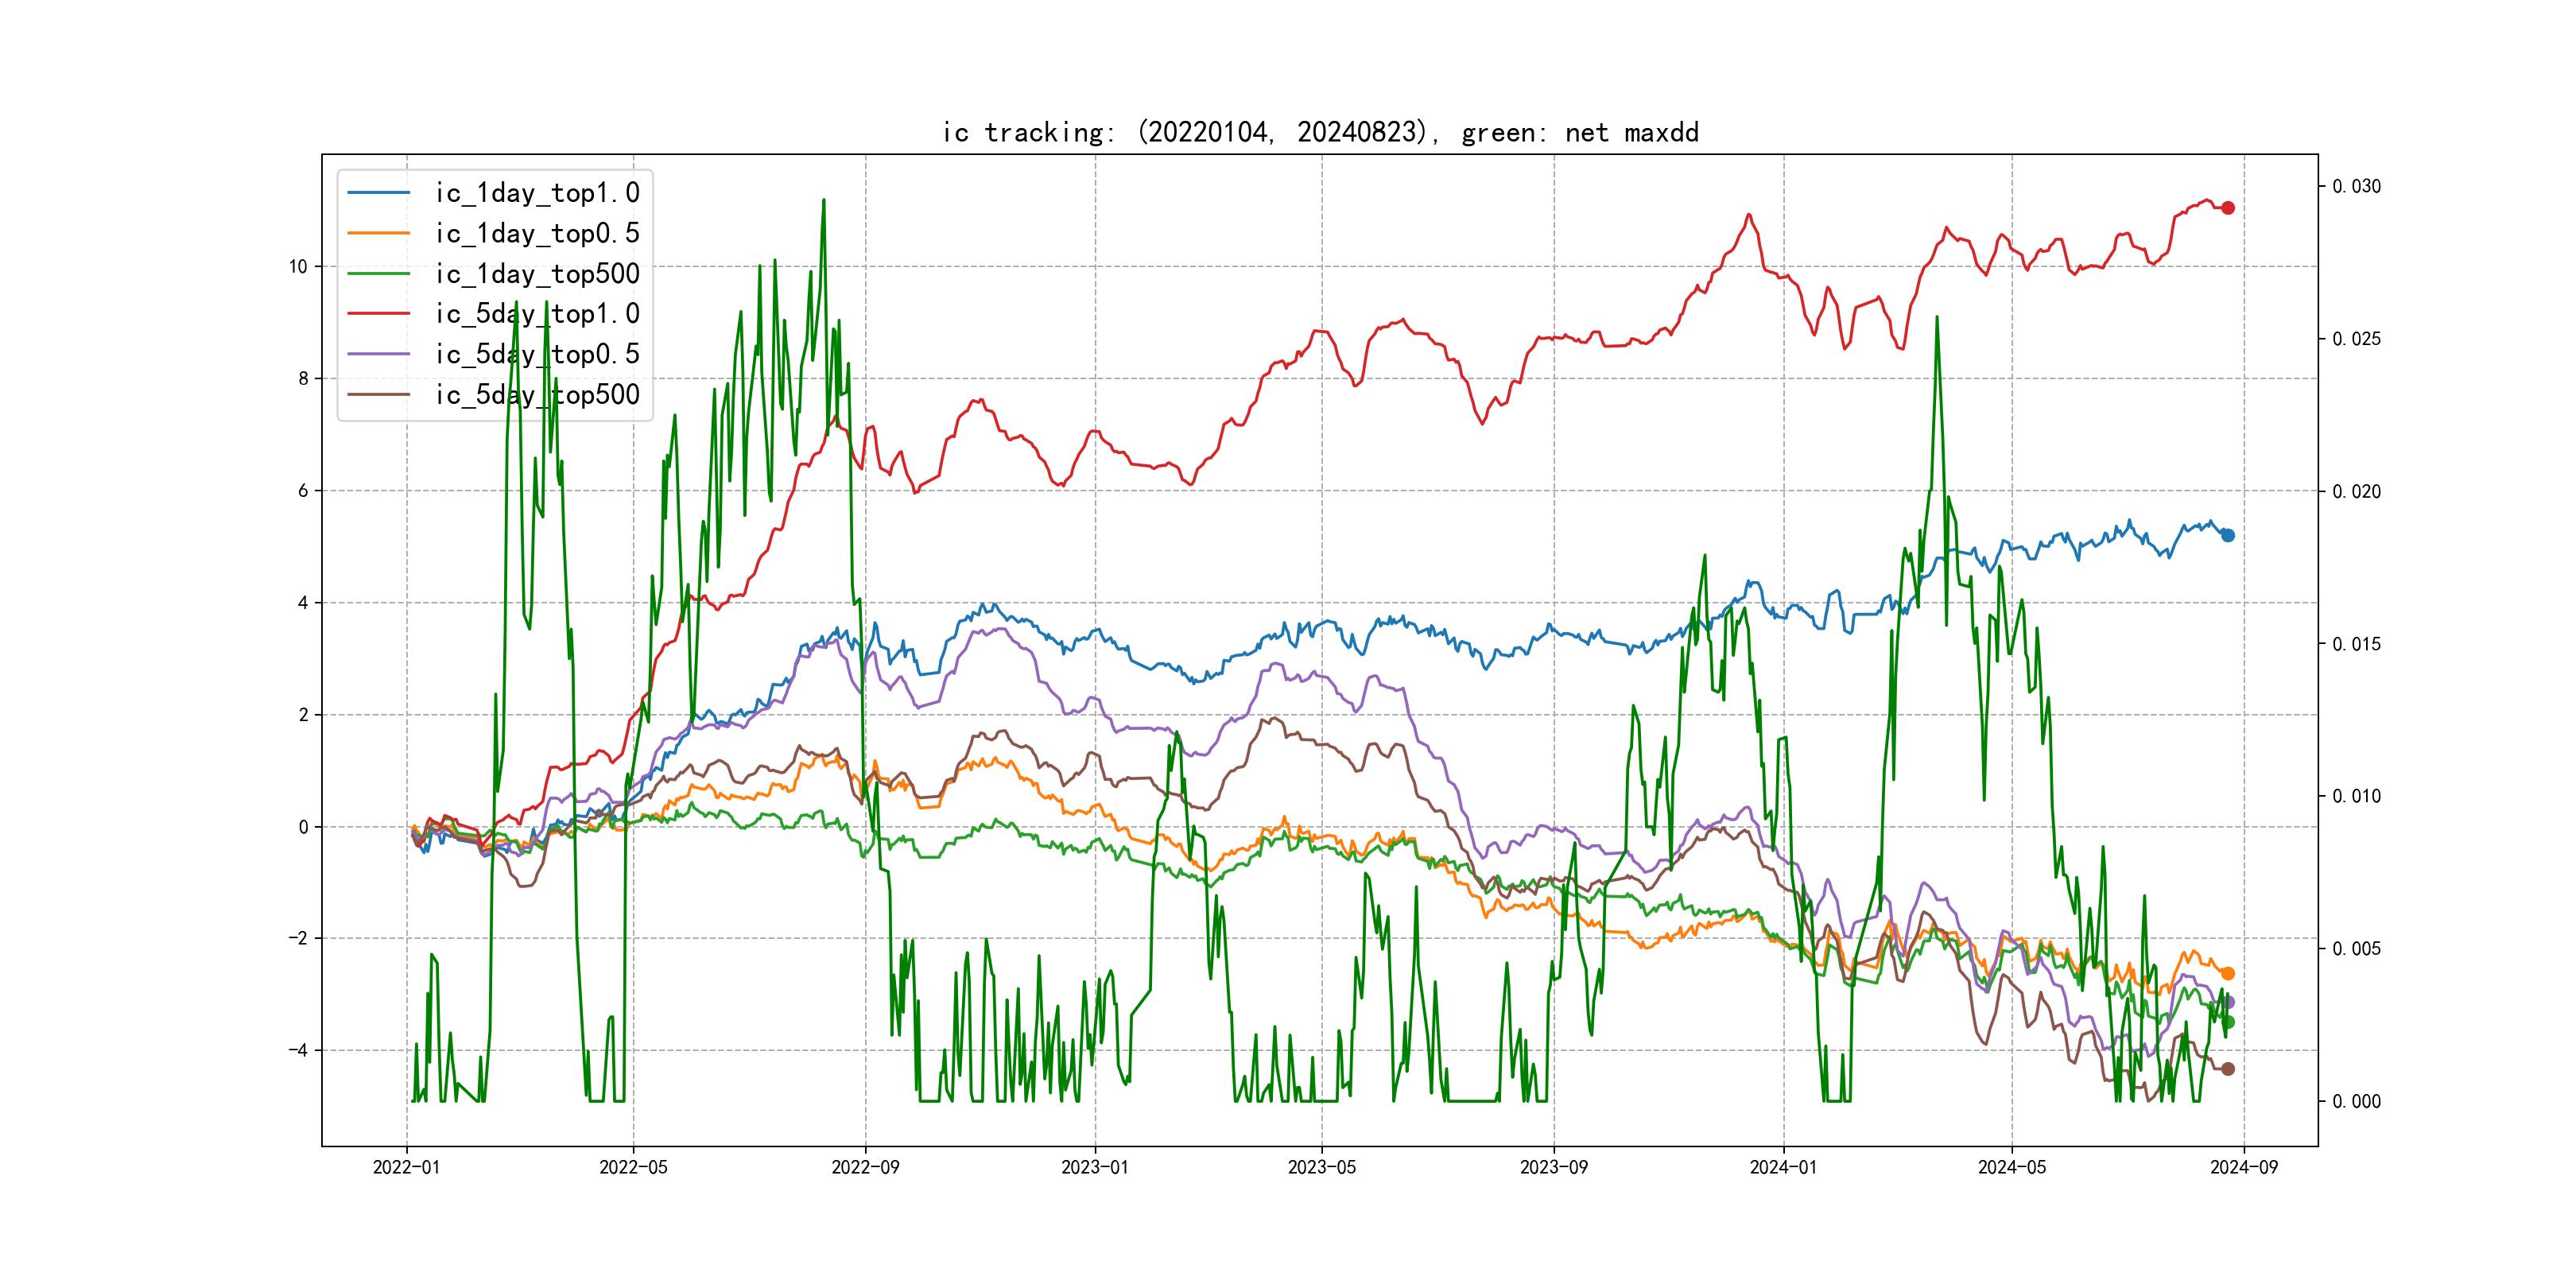Click the 2022-01 x-axis tick label
The image size is (2576, 1288).
pos(406,1167)
